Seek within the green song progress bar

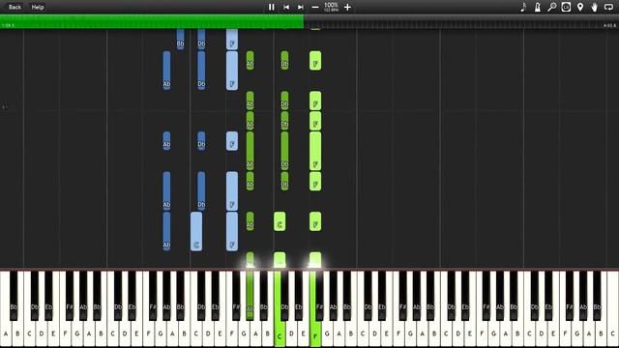coord(152,21)
